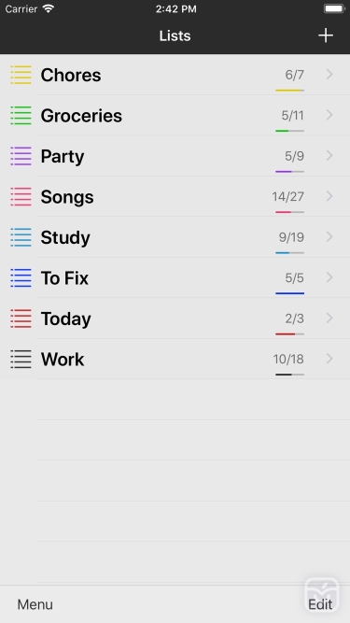Expand the Work row chevron
This screenshot has height=623, width=350.
329,359
